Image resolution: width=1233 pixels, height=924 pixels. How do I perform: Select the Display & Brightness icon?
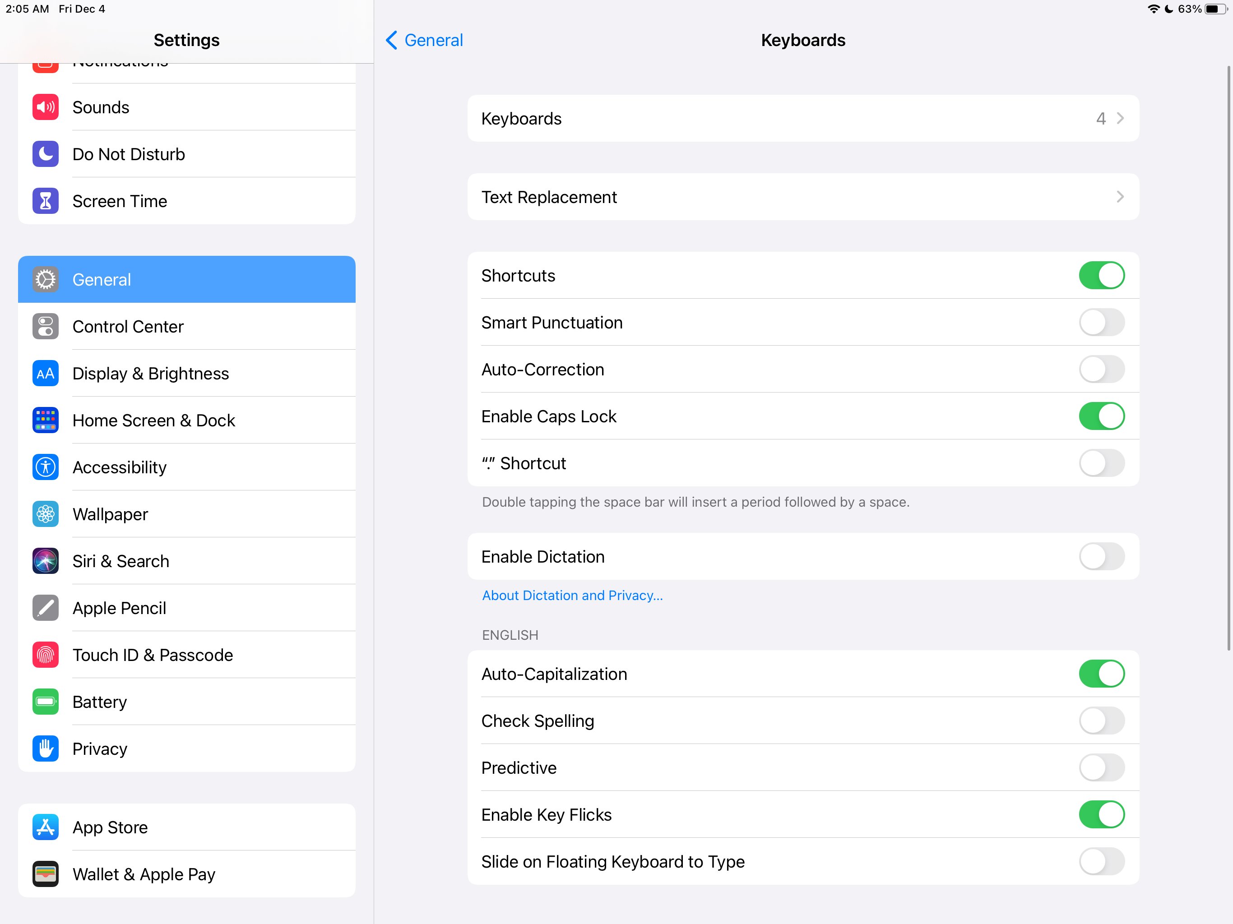pyautogui.click(x=45, y=374)
